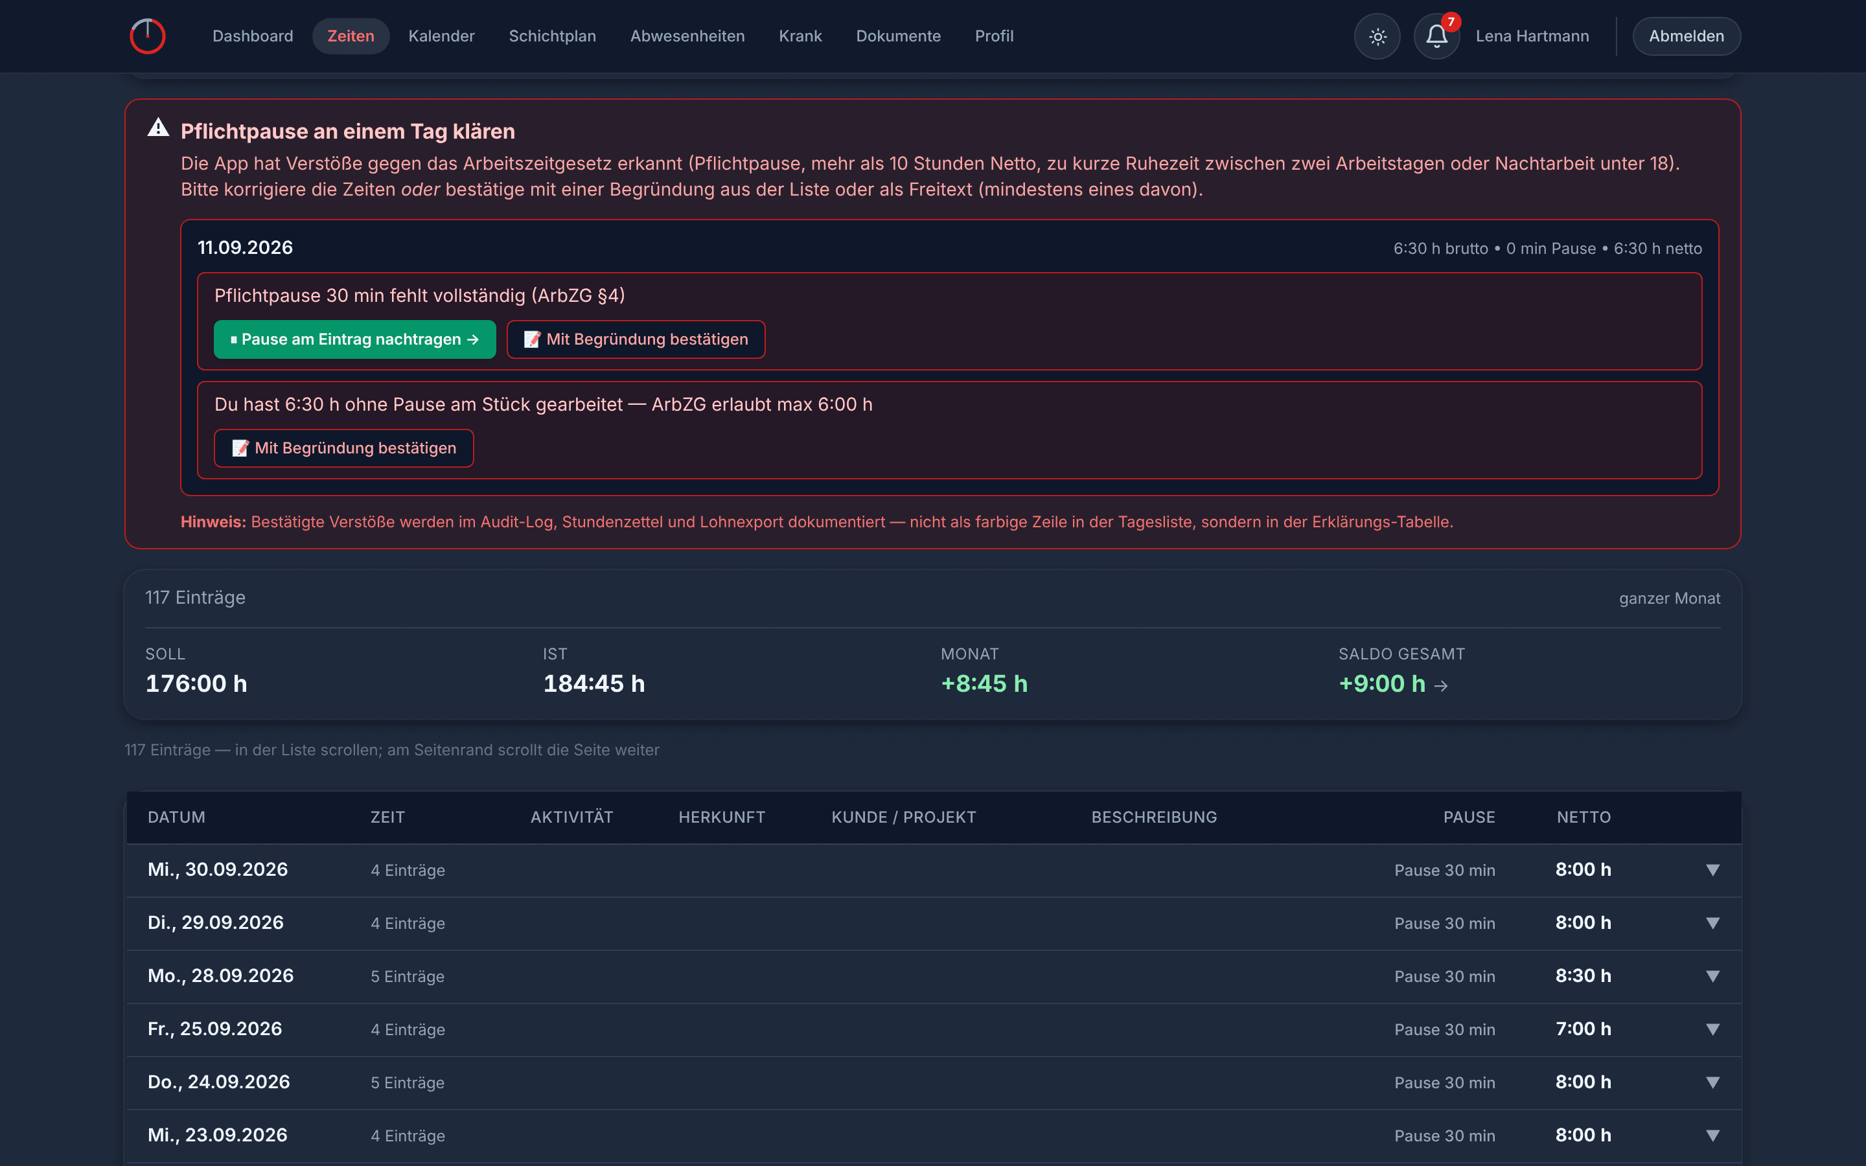Viewport: 1866px width, 1166px height.
Task: Select the Zeiten tab
Action: [351, 36]
